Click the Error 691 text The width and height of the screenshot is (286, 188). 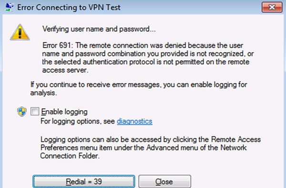click(58, 45)
